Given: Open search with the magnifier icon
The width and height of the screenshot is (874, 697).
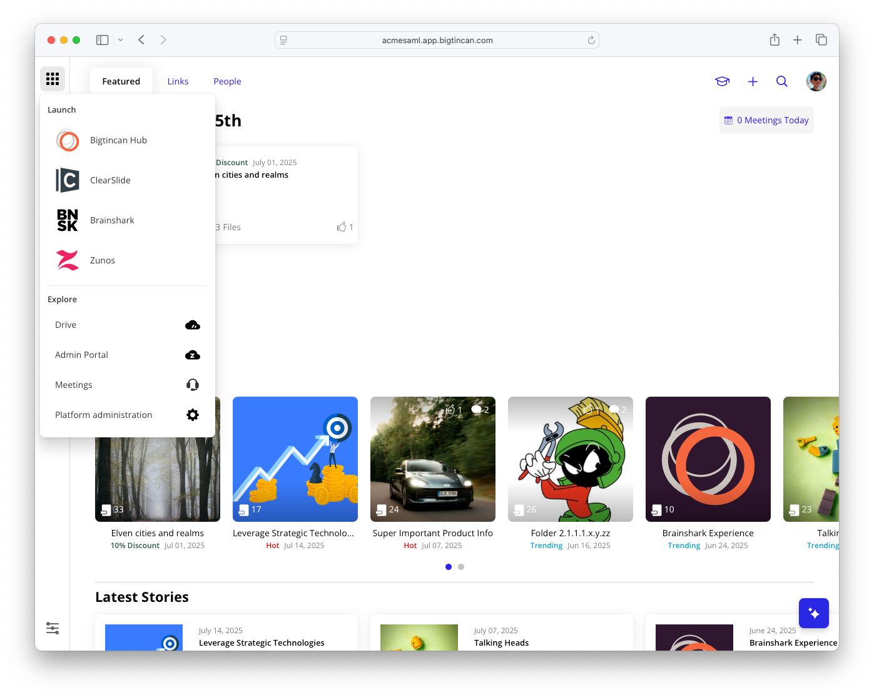Looking at the screenshot, I should 781,81.
